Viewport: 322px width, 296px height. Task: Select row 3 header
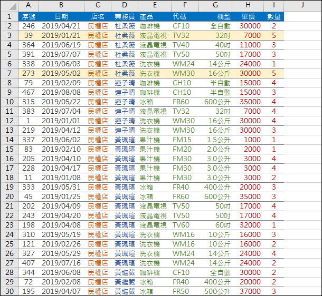10,35
